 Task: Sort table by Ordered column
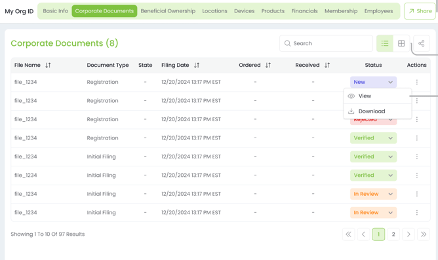(x=268, y=65)
